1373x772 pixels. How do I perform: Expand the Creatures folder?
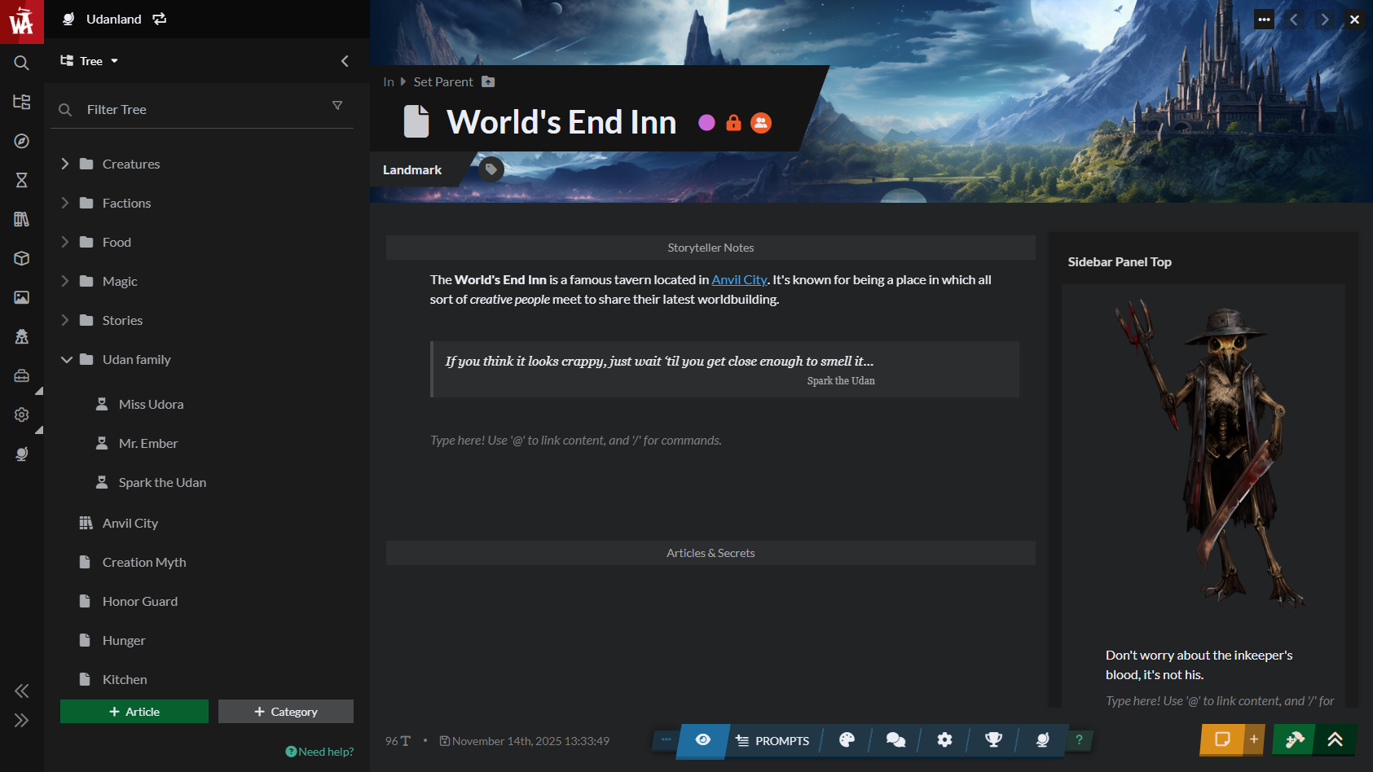(x=65, y=164)
